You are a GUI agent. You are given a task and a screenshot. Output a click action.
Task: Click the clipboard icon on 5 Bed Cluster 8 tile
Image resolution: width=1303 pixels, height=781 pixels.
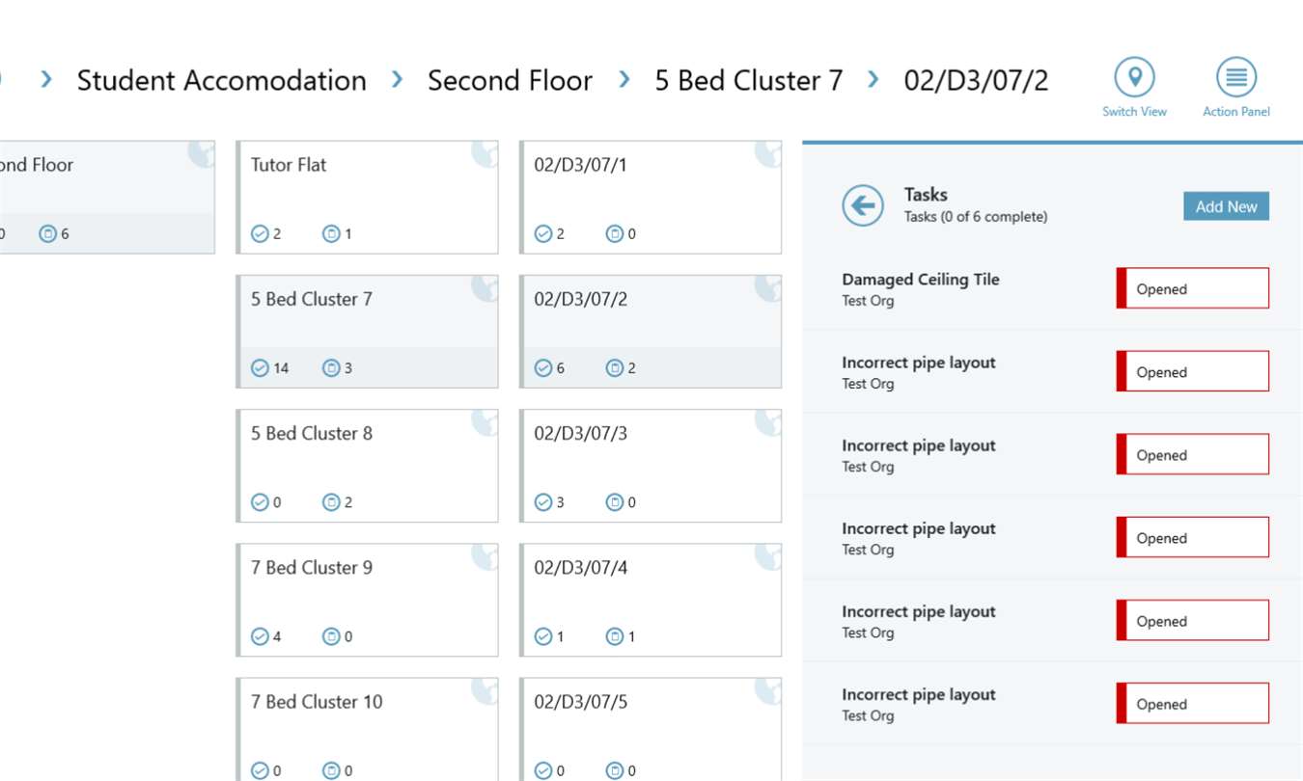coord(331,502)
